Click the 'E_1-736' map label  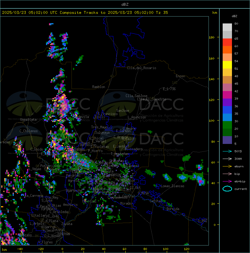[x=169, y=89]
